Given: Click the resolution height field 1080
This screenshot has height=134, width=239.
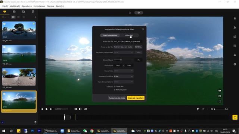Looking at the screenshot, I should click(129, 66).
